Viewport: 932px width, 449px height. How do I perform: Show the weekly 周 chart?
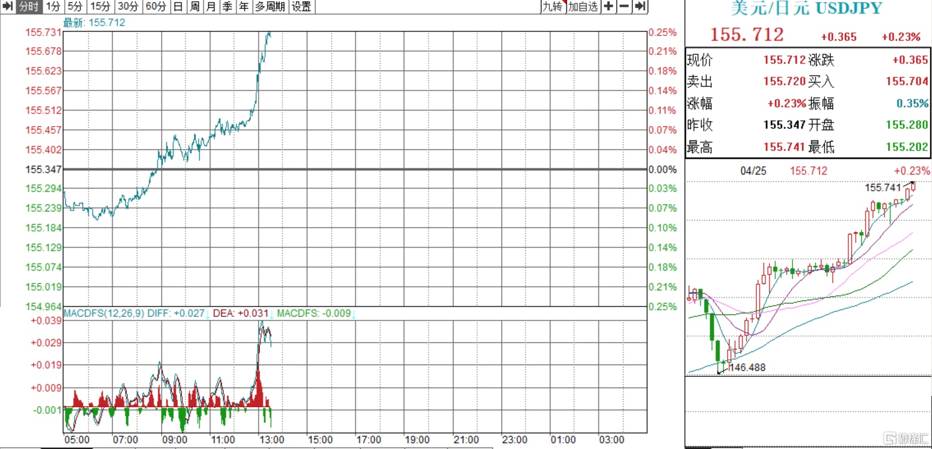click(x=194, y=7)
